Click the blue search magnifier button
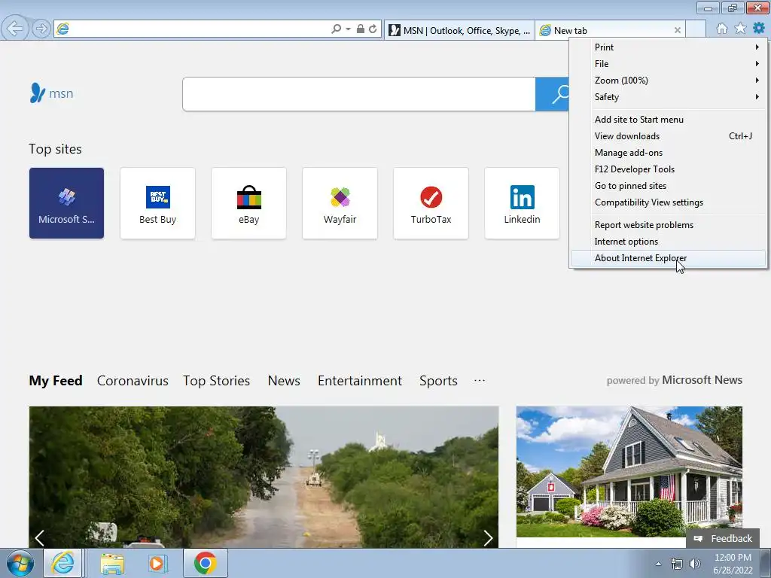This screenshot has width=771, height=578. [553, 94]
